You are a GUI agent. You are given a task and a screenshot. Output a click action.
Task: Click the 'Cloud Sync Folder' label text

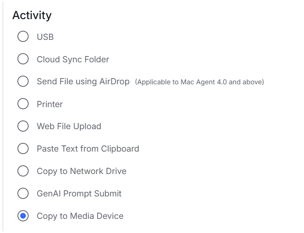coord(73,59)
